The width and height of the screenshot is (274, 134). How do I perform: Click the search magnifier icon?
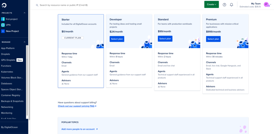[37, 5]
